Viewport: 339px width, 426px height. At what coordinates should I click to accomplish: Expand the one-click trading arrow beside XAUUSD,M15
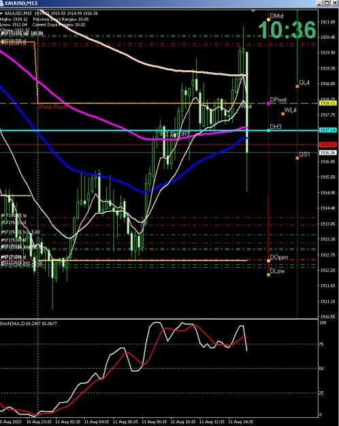(1, 14)
